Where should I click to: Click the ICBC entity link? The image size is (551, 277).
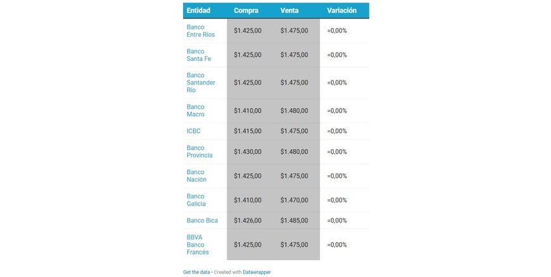coord(194,131)
